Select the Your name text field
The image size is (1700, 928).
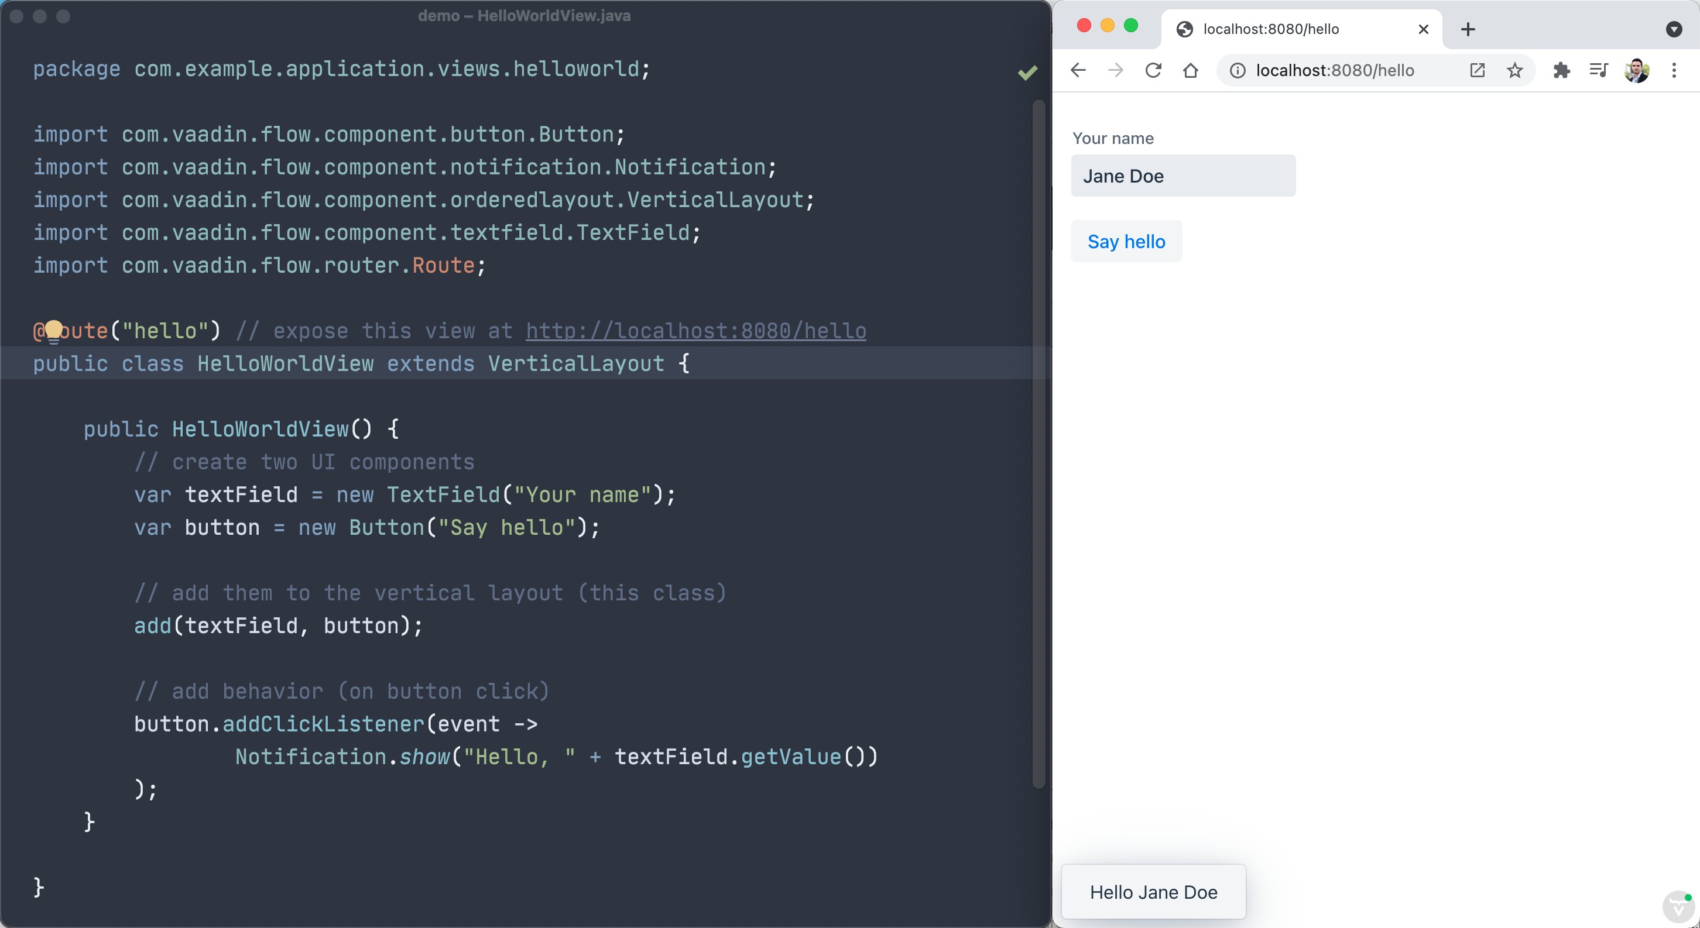tap(1183, 175)
